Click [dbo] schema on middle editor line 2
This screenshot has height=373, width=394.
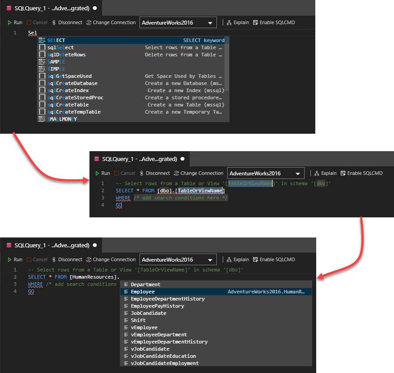164,191
